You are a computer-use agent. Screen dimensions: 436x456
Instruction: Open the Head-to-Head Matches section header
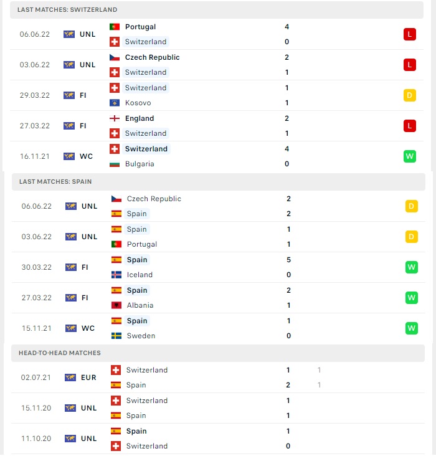(218, 353)
